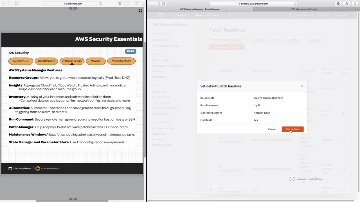Click the BACK button on the slide
The image size is (360, 202).
coord(130,51)
